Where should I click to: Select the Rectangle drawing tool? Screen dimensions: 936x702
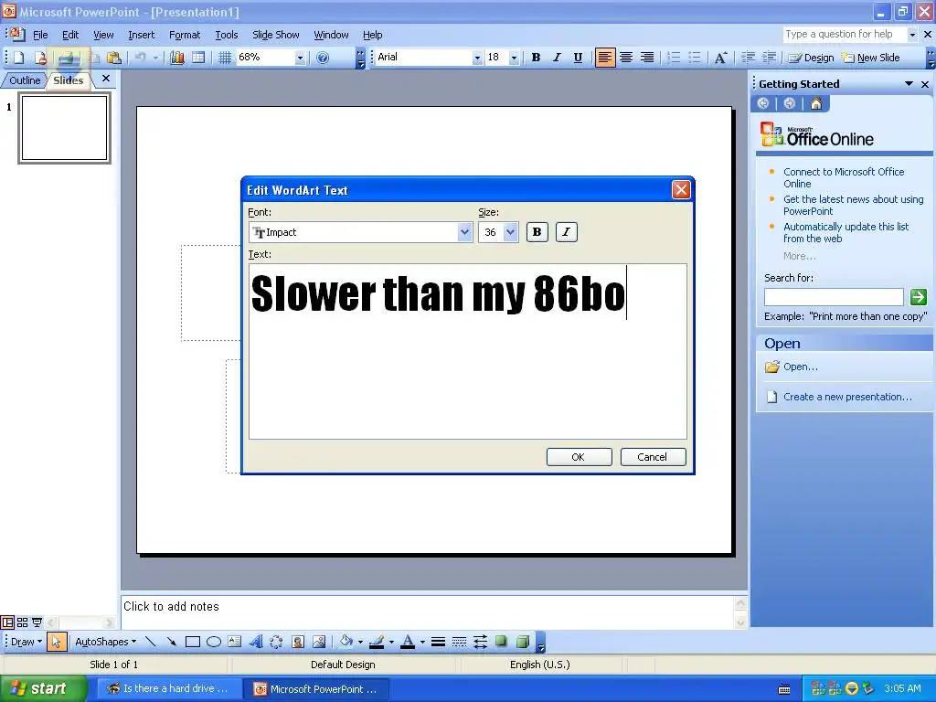(x=192, y=642)
